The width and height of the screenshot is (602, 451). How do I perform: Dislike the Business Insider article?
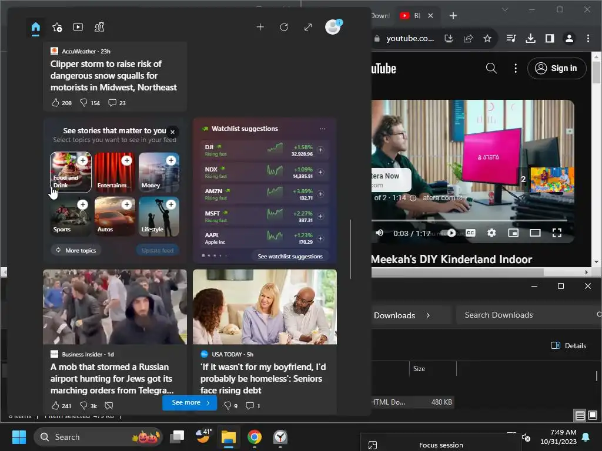[x=83, y=405]
